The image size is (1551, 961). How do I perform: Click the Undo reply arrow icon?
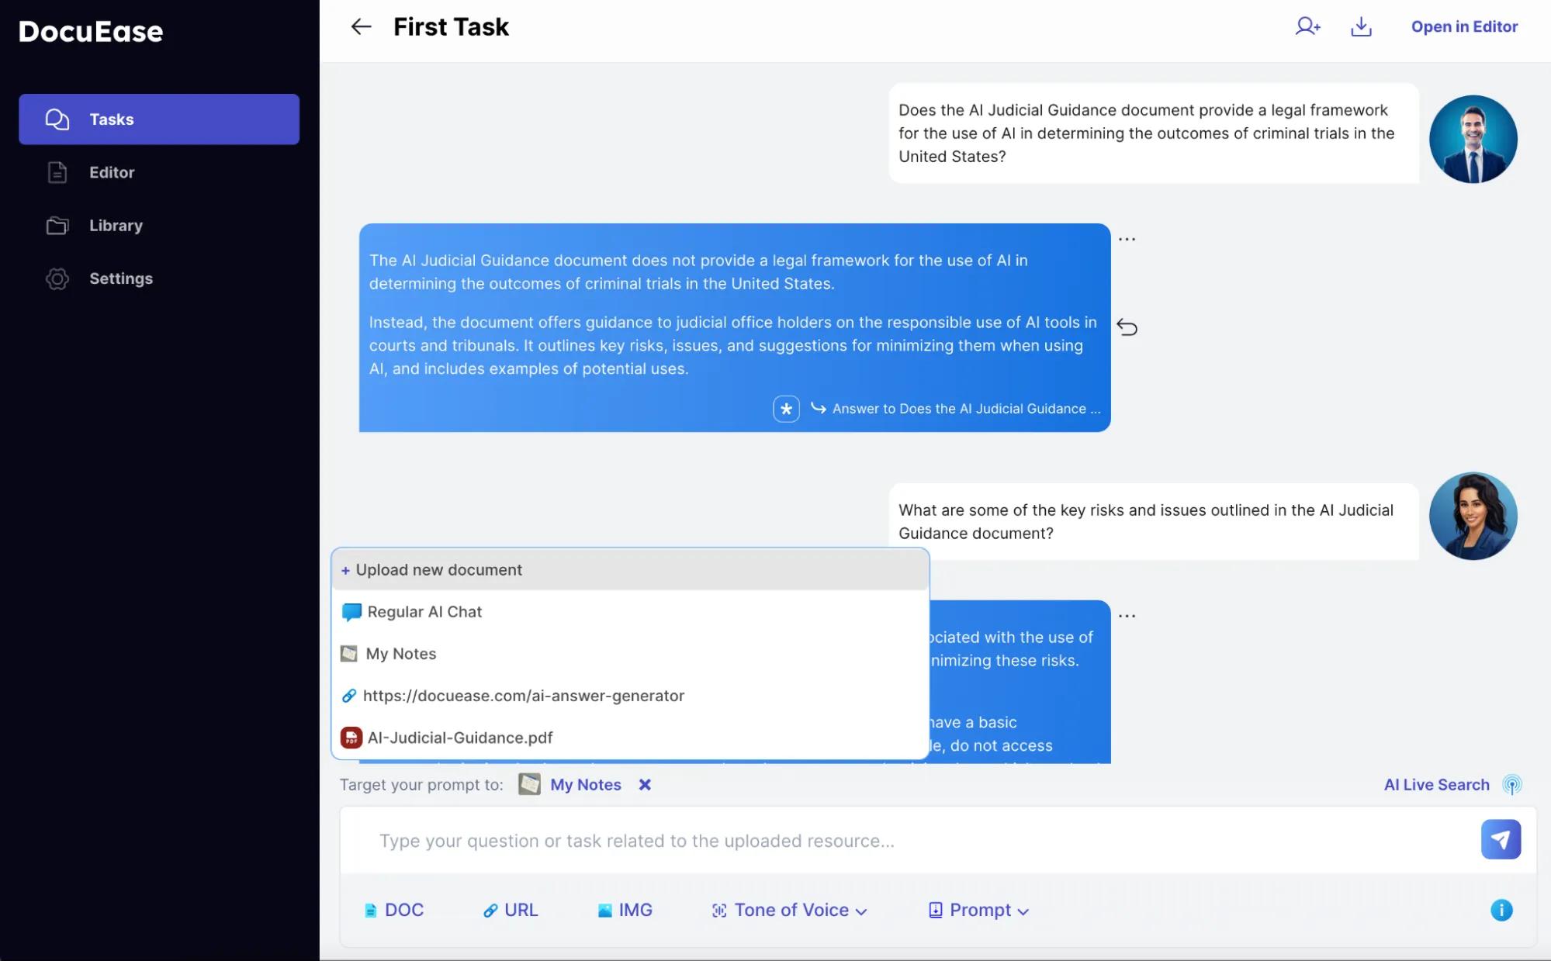pos(1126,328)
